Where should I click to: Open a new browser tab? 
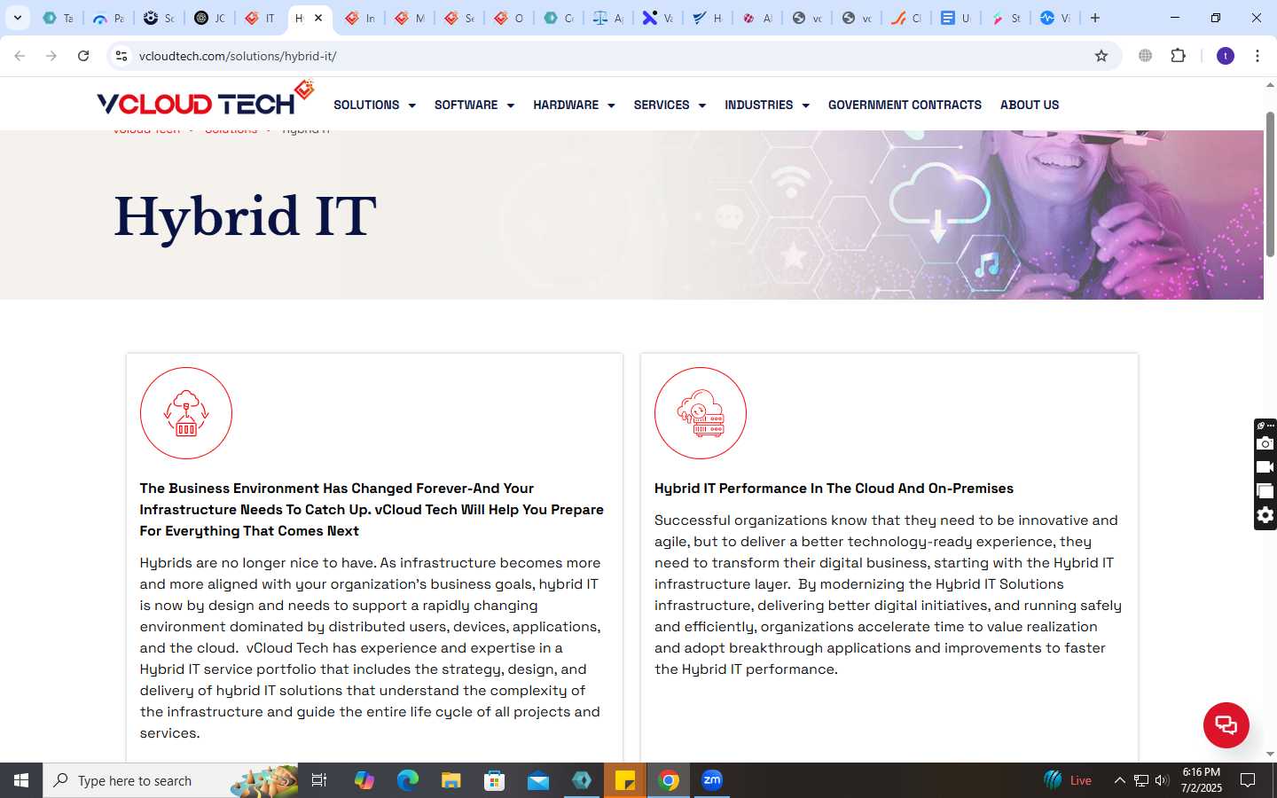click(x=1095, y=18)
